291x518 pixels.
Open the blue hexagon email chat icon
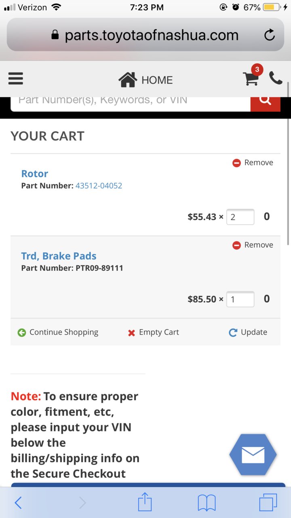point(253,455)
